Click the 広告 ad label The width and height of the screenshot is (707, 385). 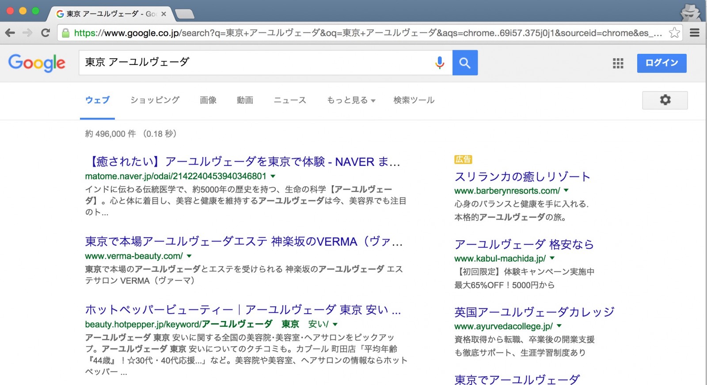(x=463, y=160)
